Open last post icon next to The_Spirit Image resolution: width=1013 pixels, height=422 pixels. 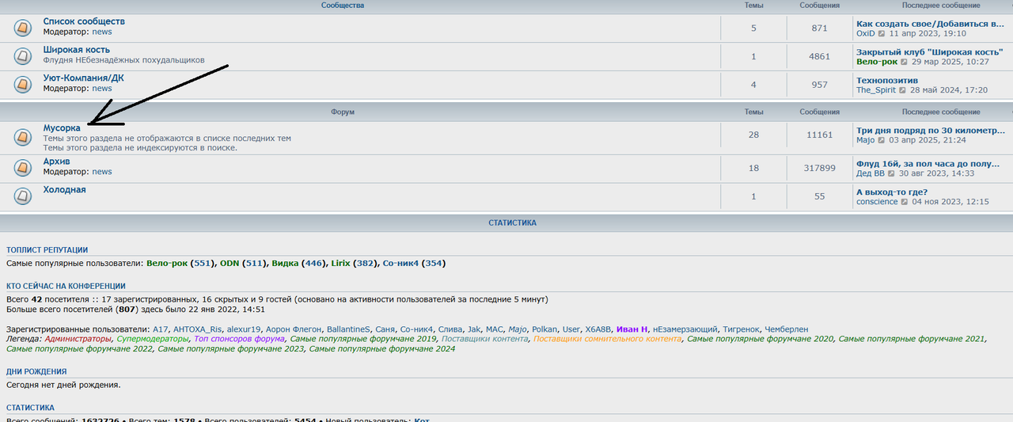tap(903, 90)
